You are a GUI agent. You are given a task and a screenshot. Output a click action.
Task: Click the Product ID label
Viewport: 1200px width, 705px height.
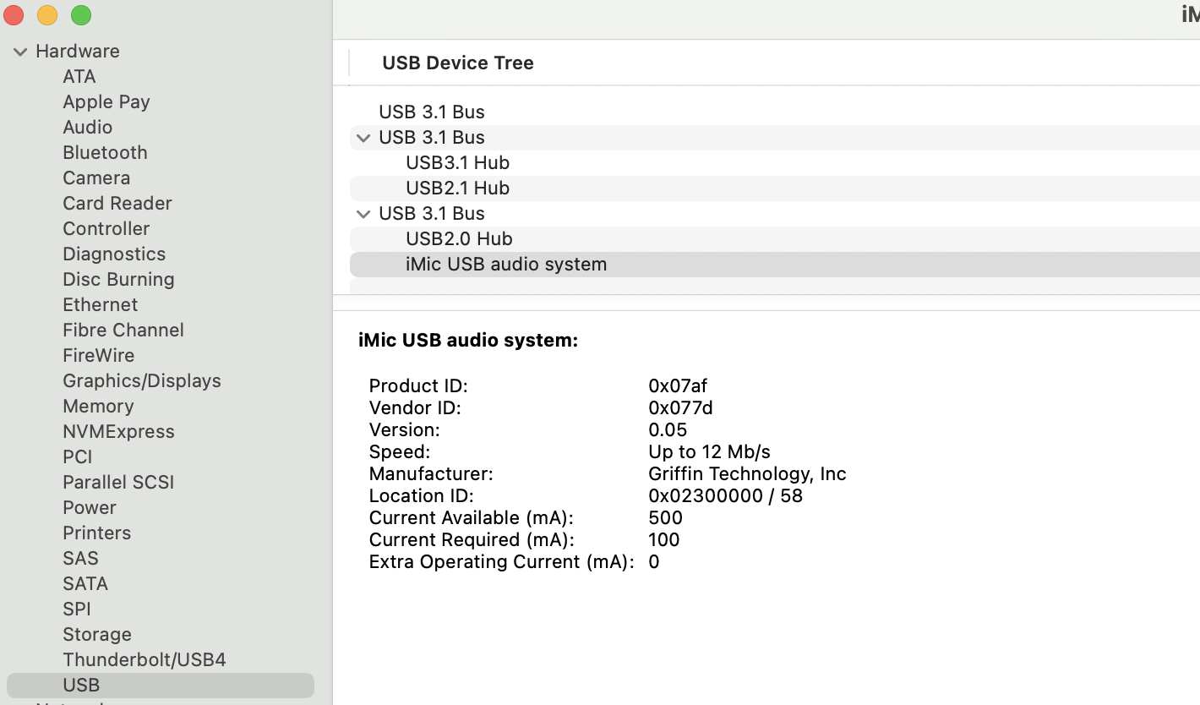418,385
